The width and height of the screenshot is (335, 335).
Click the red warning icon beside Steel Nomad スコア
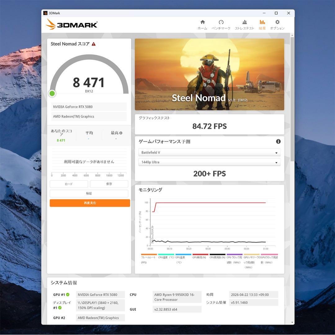point(94,44)
